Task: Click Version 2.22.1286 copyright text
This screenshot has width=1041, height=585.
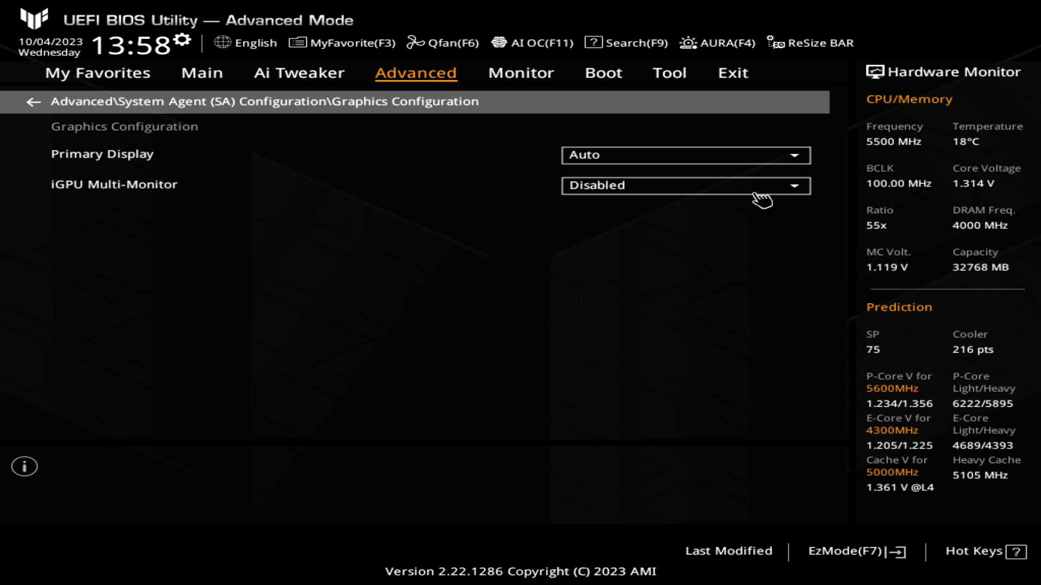Action: [520, 571]
